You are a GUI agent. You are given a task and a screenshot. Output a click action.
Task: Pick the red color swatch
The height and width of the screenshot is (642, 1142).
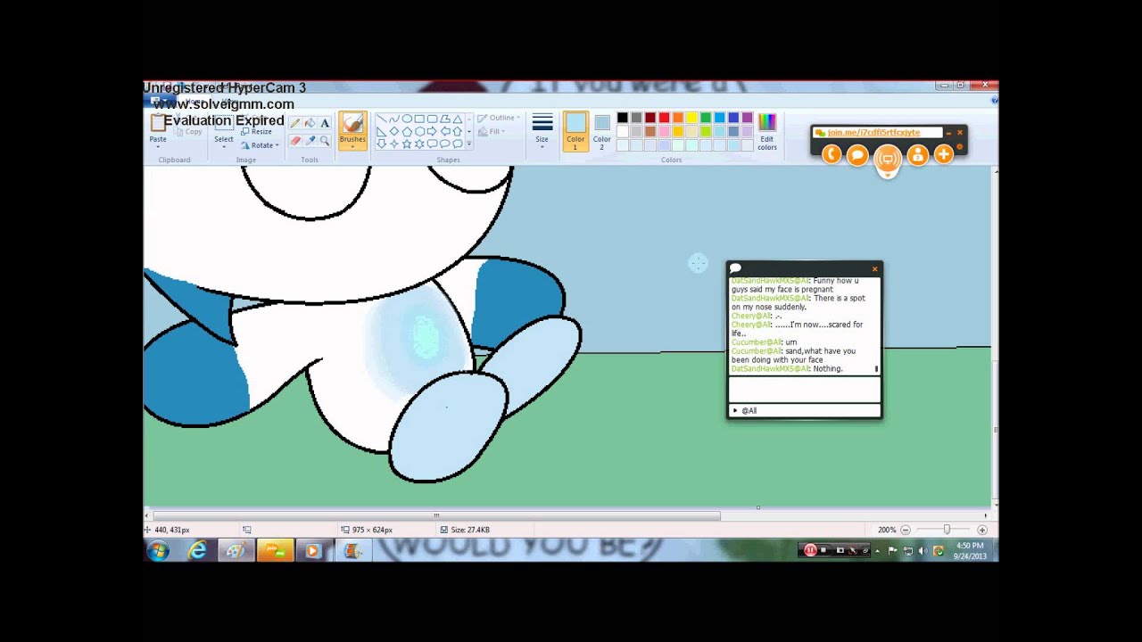664,118
